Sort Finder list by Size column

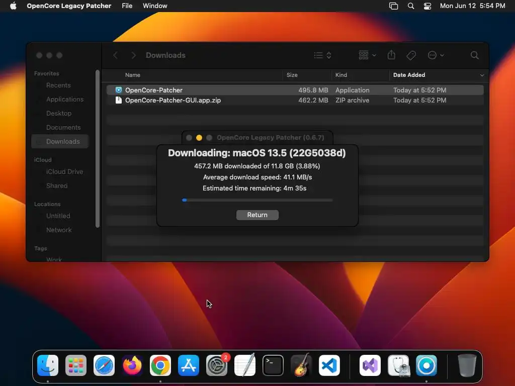[292, 75]
